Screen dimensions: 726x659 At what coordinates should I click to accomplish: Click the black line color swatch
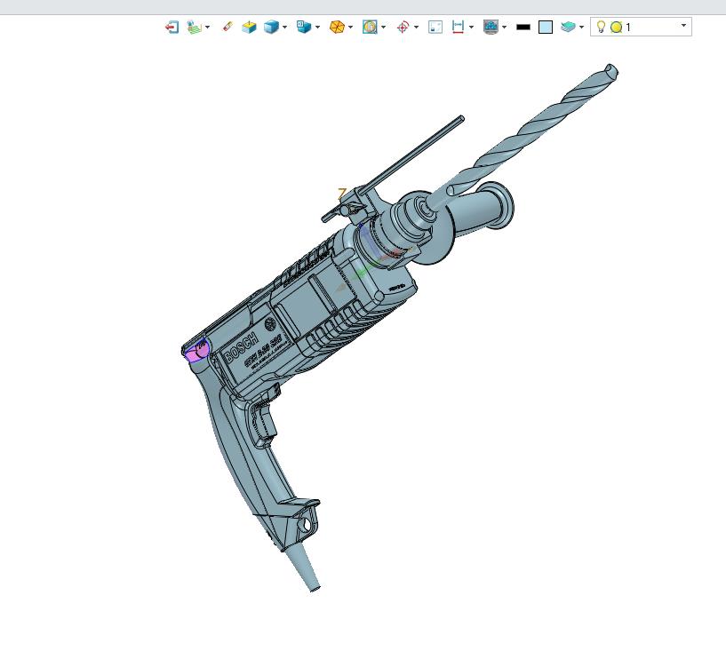coord(523,28)
